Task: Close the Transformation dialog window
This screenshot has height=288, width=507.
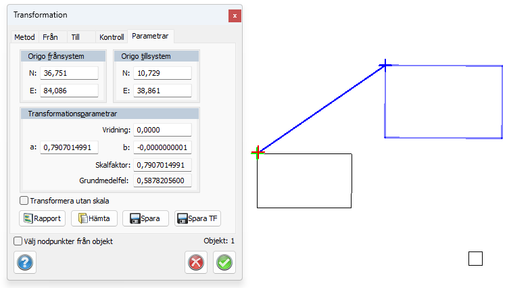Action: point(234,15)
